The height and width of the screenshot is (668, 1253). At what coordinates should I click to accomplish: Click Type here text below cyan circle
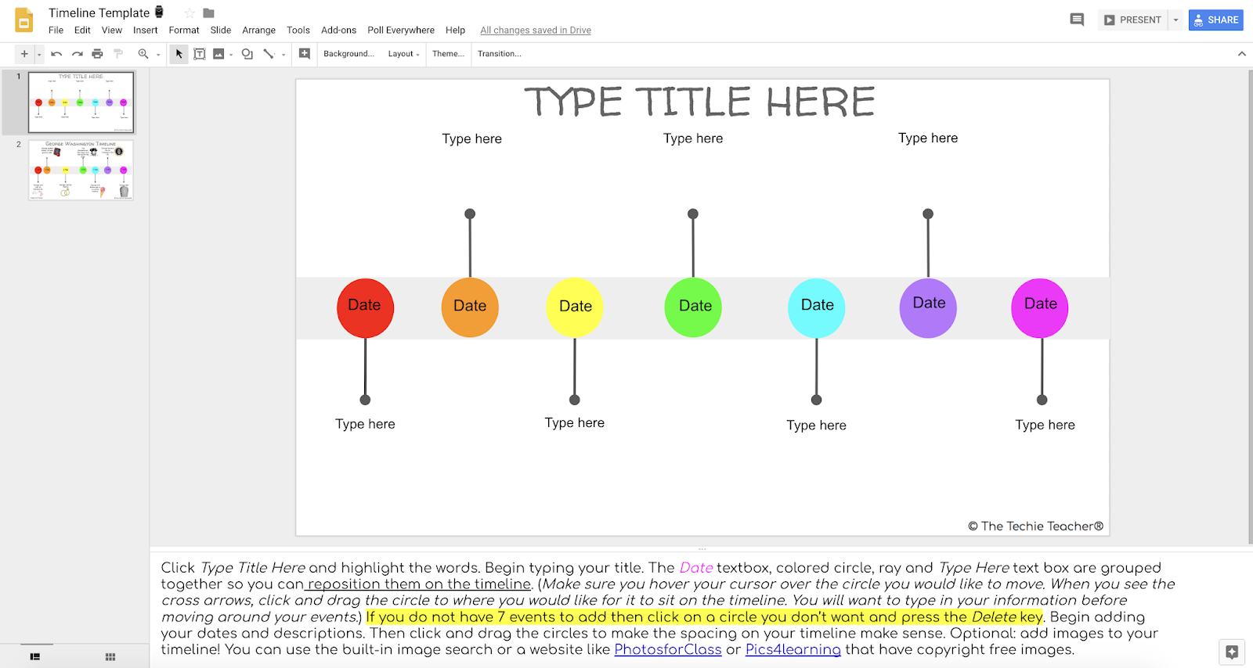tap(816, 426)
